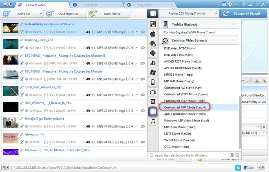The image size is (269, 172).
Task: Toggle the right panel icon in status bar
Action: click(x=261, y=168)
